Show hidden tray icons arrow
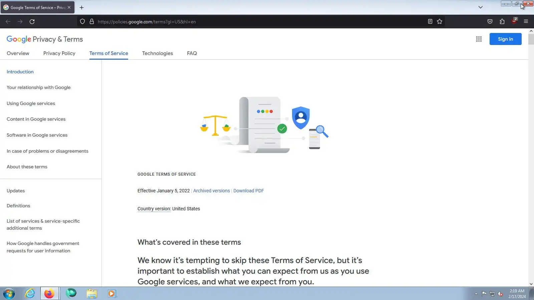This screenshot has height=300, width=534. point(476,294)
